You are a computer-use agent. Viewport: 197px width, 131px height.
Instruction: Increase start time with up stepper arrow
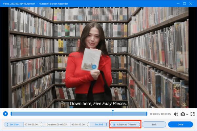[x=42, y=123]
